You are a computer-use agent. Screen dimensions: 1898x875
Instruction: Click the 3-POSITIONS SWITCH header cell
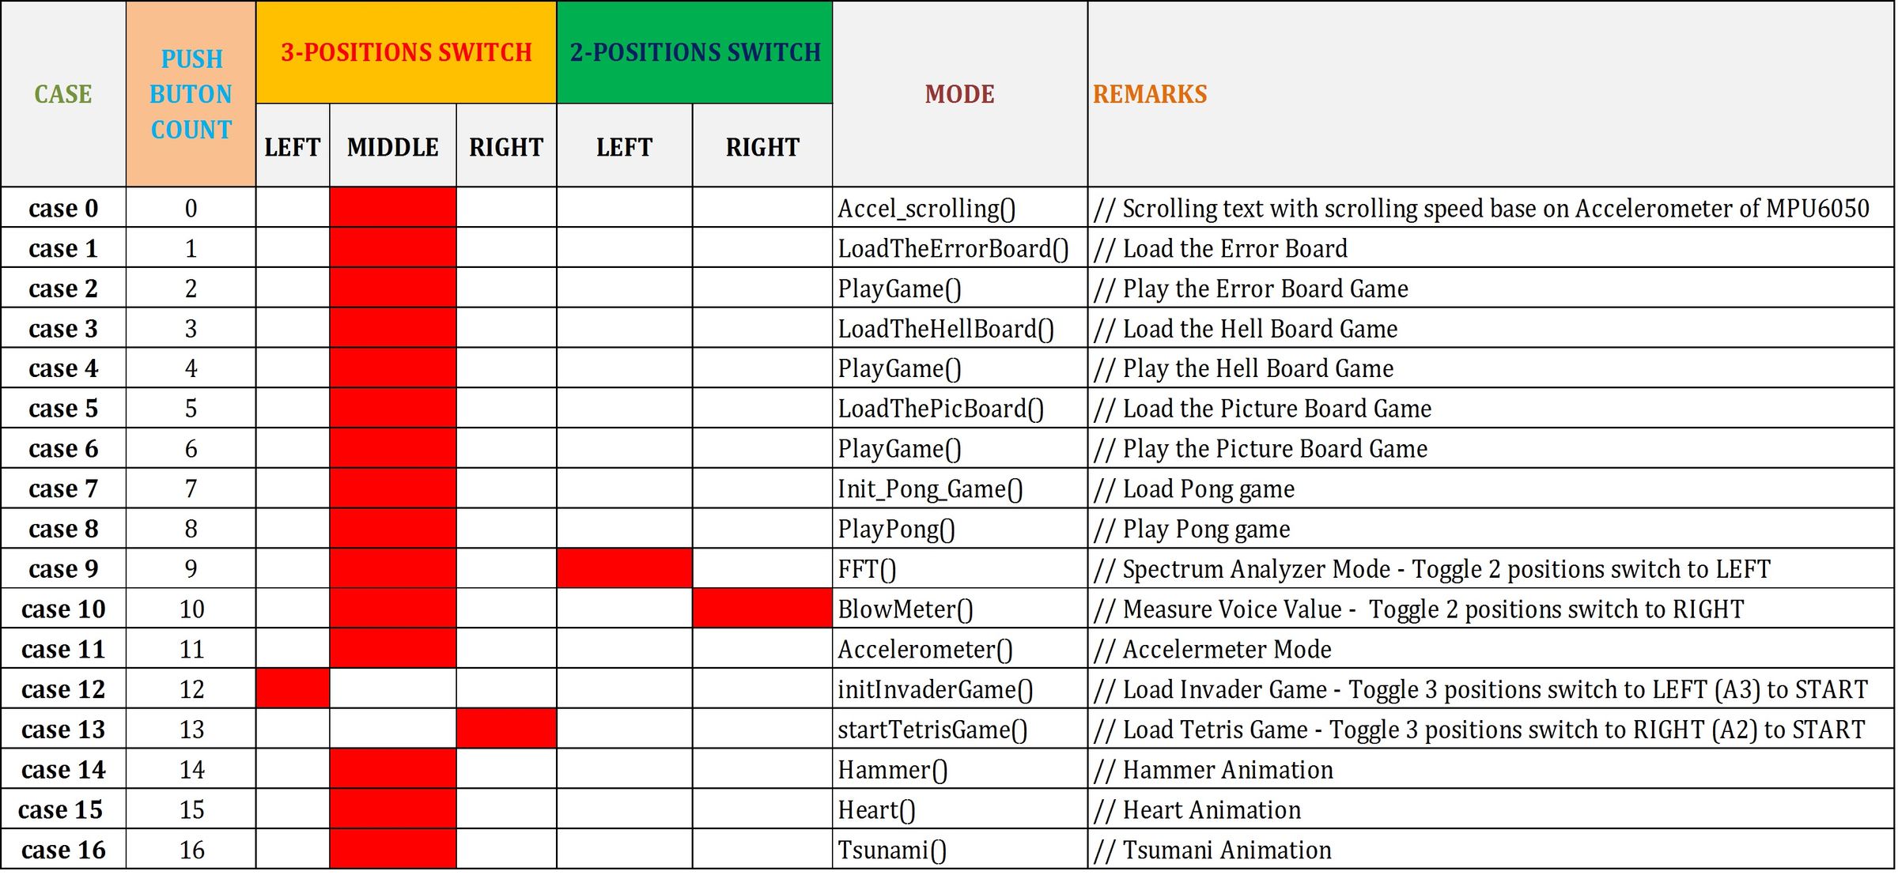tap(406, 52)
